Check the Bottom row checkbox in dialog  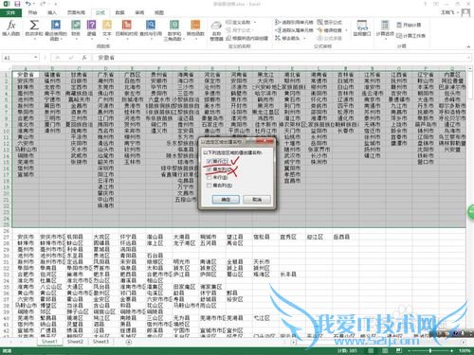point(209,178)
